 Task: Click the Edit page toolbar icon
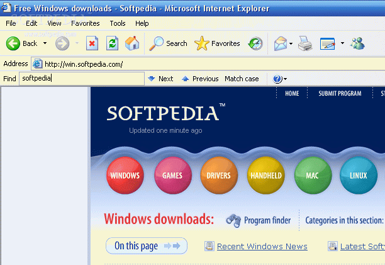pyautogui.click(x=328, y=43)
